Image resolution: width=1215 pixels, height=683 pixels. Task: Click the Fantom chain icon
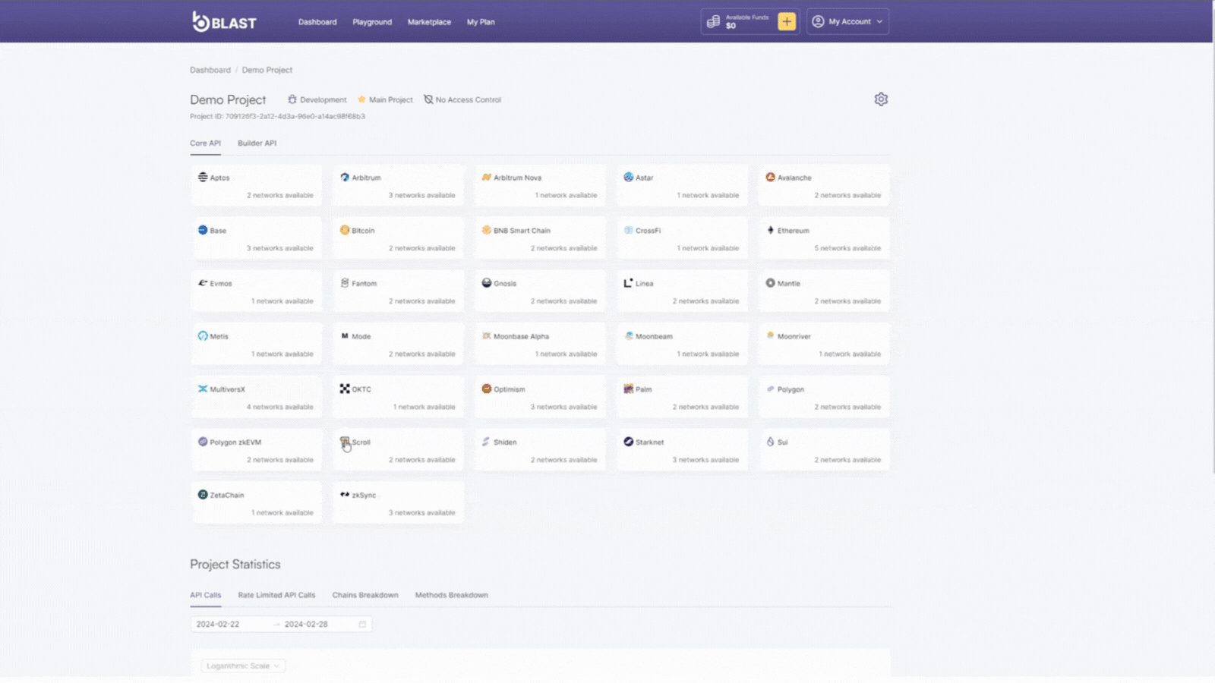click(x=345, y=283)
